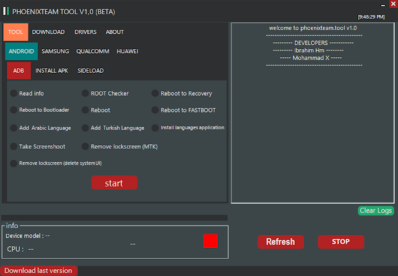Select Reboot to Recovery option
398x276 pixels.
[x=182, y=93]
